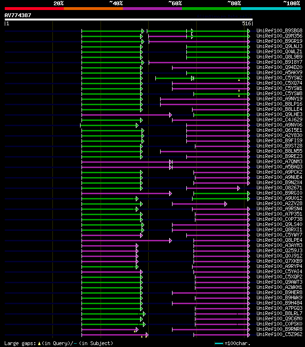Image resolution: width=305 pixels, height=347 pixels.
Task: Select the UniRef100_A9PCK2 label
Action: [279, 172]
